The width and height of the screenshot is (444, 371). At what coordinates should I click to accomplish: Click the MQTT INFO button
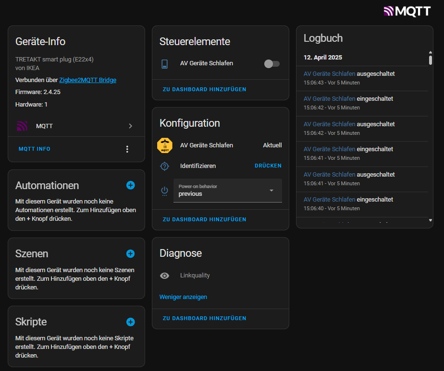(35, 149)
